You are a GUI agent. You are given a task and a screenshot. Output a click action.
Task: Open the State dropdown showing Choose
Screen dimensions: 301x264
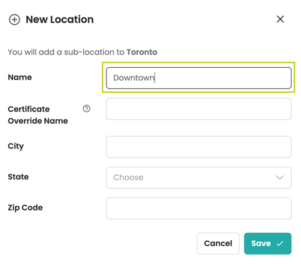click(x=198, y=177)
